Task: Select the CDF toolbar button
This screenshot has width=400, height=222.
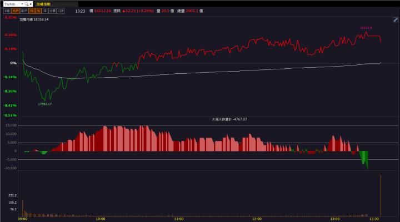Action: click(61, 11)
